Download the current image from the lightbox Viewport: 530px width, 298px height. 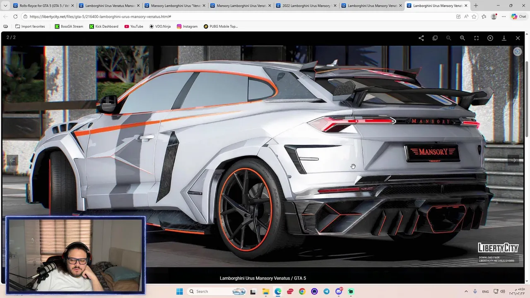point(504,38)
